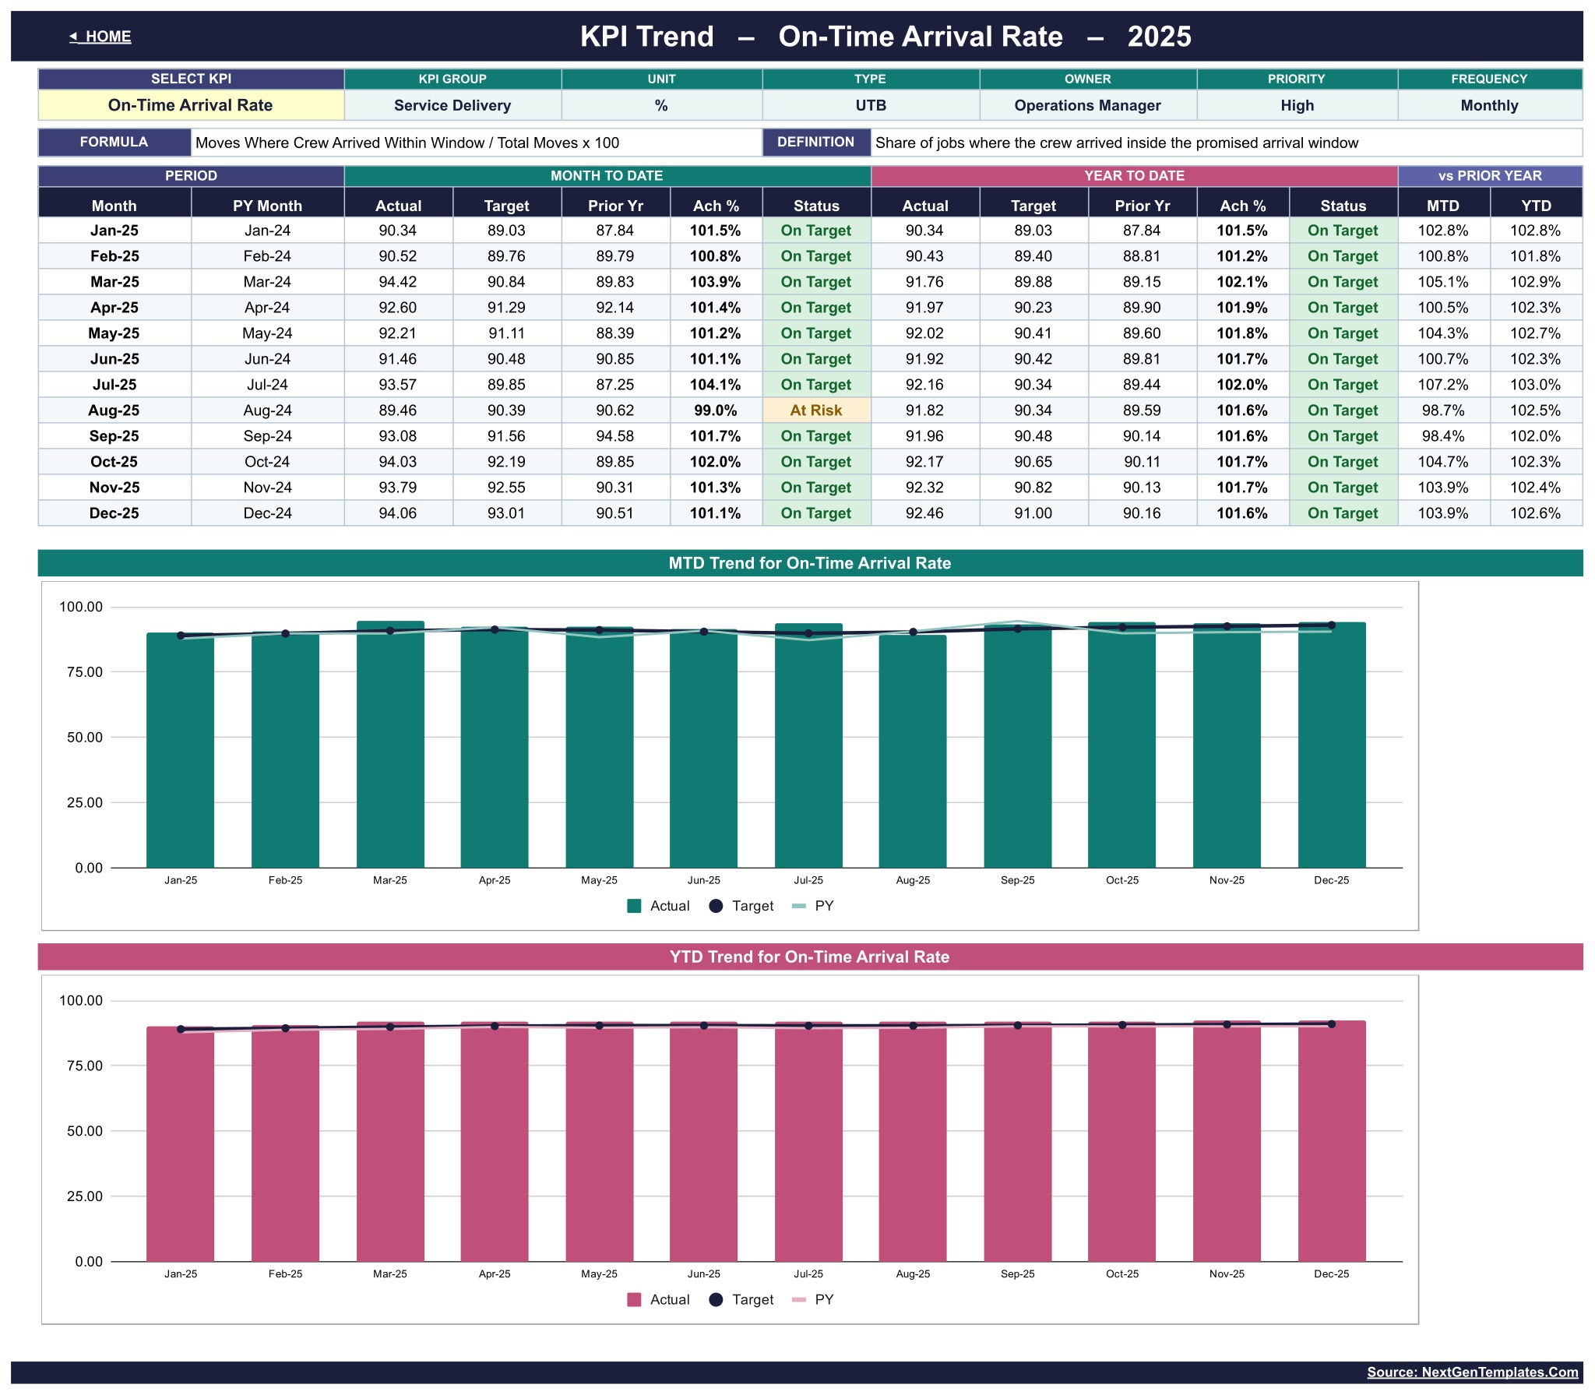Click the SELECT KPI header
Image resolution: width=1595 pixels, height=1395 pixels.
pyautogui.click(x=191, y=79)
